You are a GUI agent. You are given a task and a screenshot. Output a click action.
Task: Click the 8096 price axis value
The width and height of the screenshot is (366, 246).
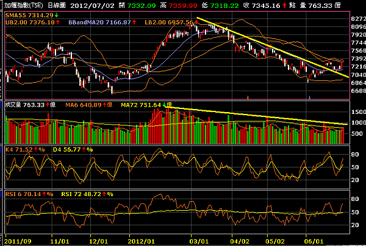click(358, 27)
